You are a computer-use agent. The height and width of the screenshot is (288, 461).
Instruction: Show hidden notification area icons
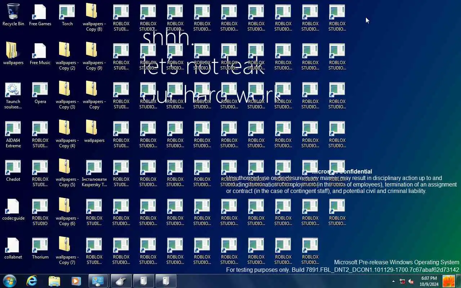tap(393, 281)
